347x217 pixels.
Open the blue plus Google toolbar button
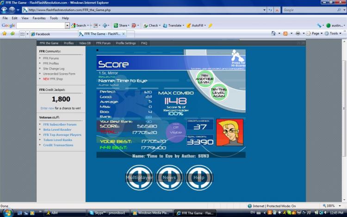105,26
